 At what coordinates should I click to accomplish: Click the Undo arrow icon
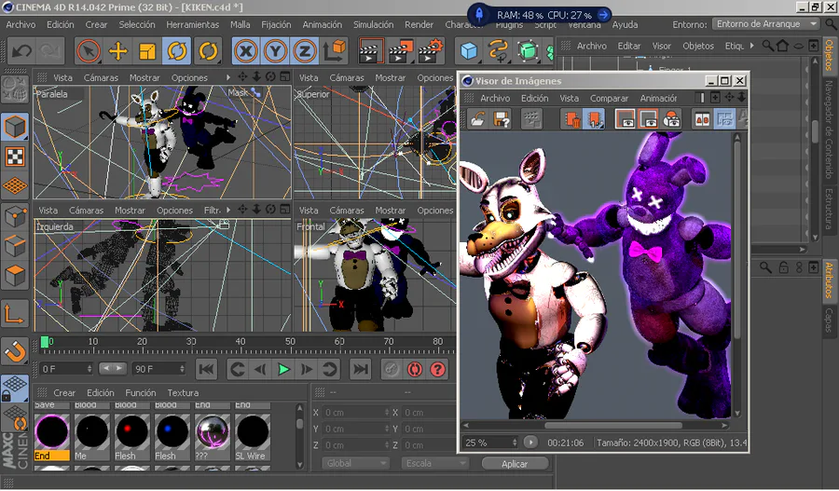point(22,51)
